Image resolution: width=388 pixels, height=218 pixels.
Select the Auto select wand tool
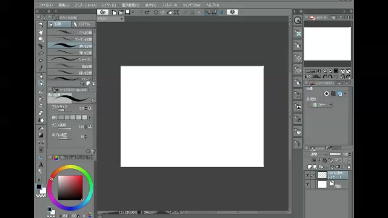click(x=41, y=61)
